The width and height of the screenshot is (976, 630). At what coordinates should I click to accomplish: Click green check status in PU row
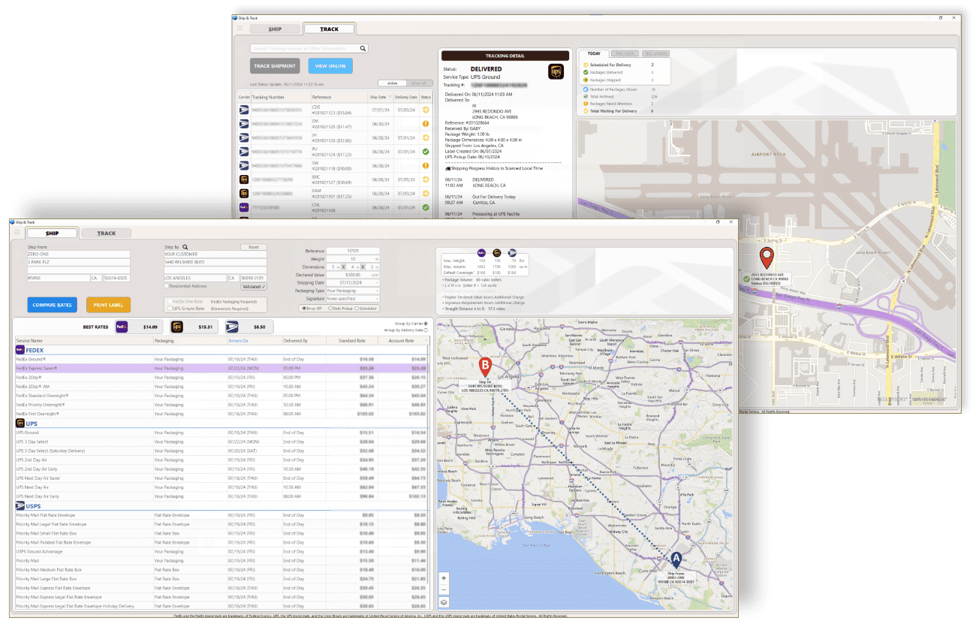[x=426, y=152]
